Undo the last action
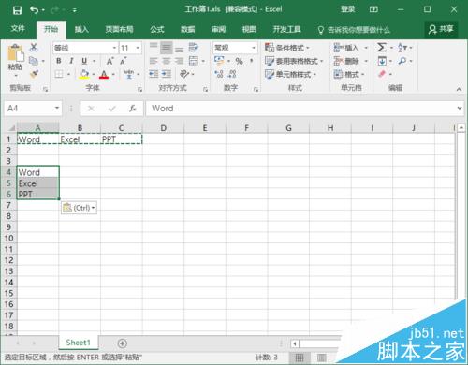Image resolution: width=468 pixels, height=365 pixels. 34,10
